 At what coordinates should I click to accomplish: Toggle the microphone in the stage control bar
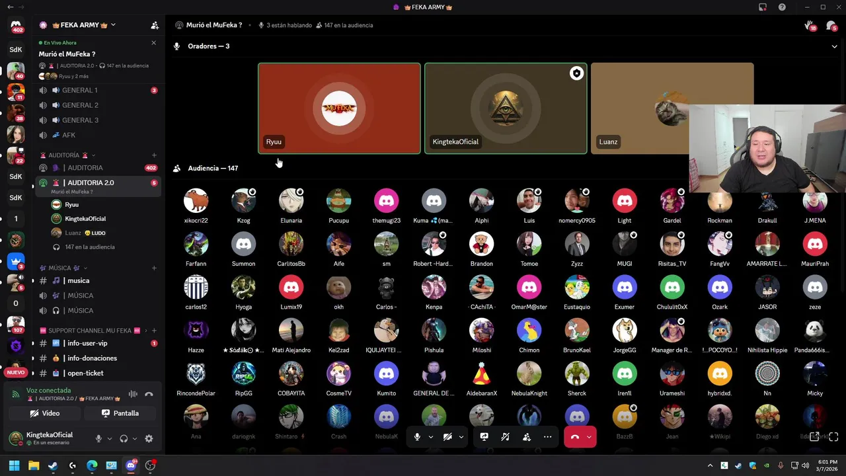(x=417, y=437)
